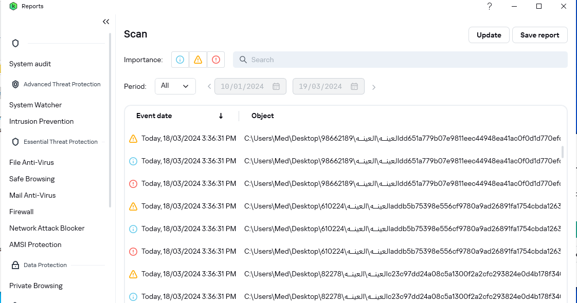Image resolution: width=577 pixels, height=303 pixels.
Task: Click critical icon on the 610224 row
Action: [x=133, y=252]
